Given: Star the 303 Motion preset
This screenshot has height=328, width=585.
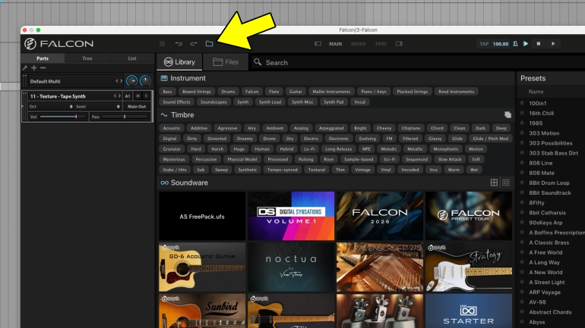Looking at the screenshot, I should [x=523, y=133].
